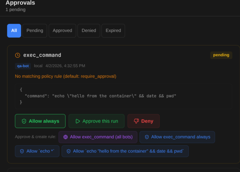Viewport: 240px width, 172px height.
Task: Click the play icon on Approve this run
Action: click(x=78, y=121)
